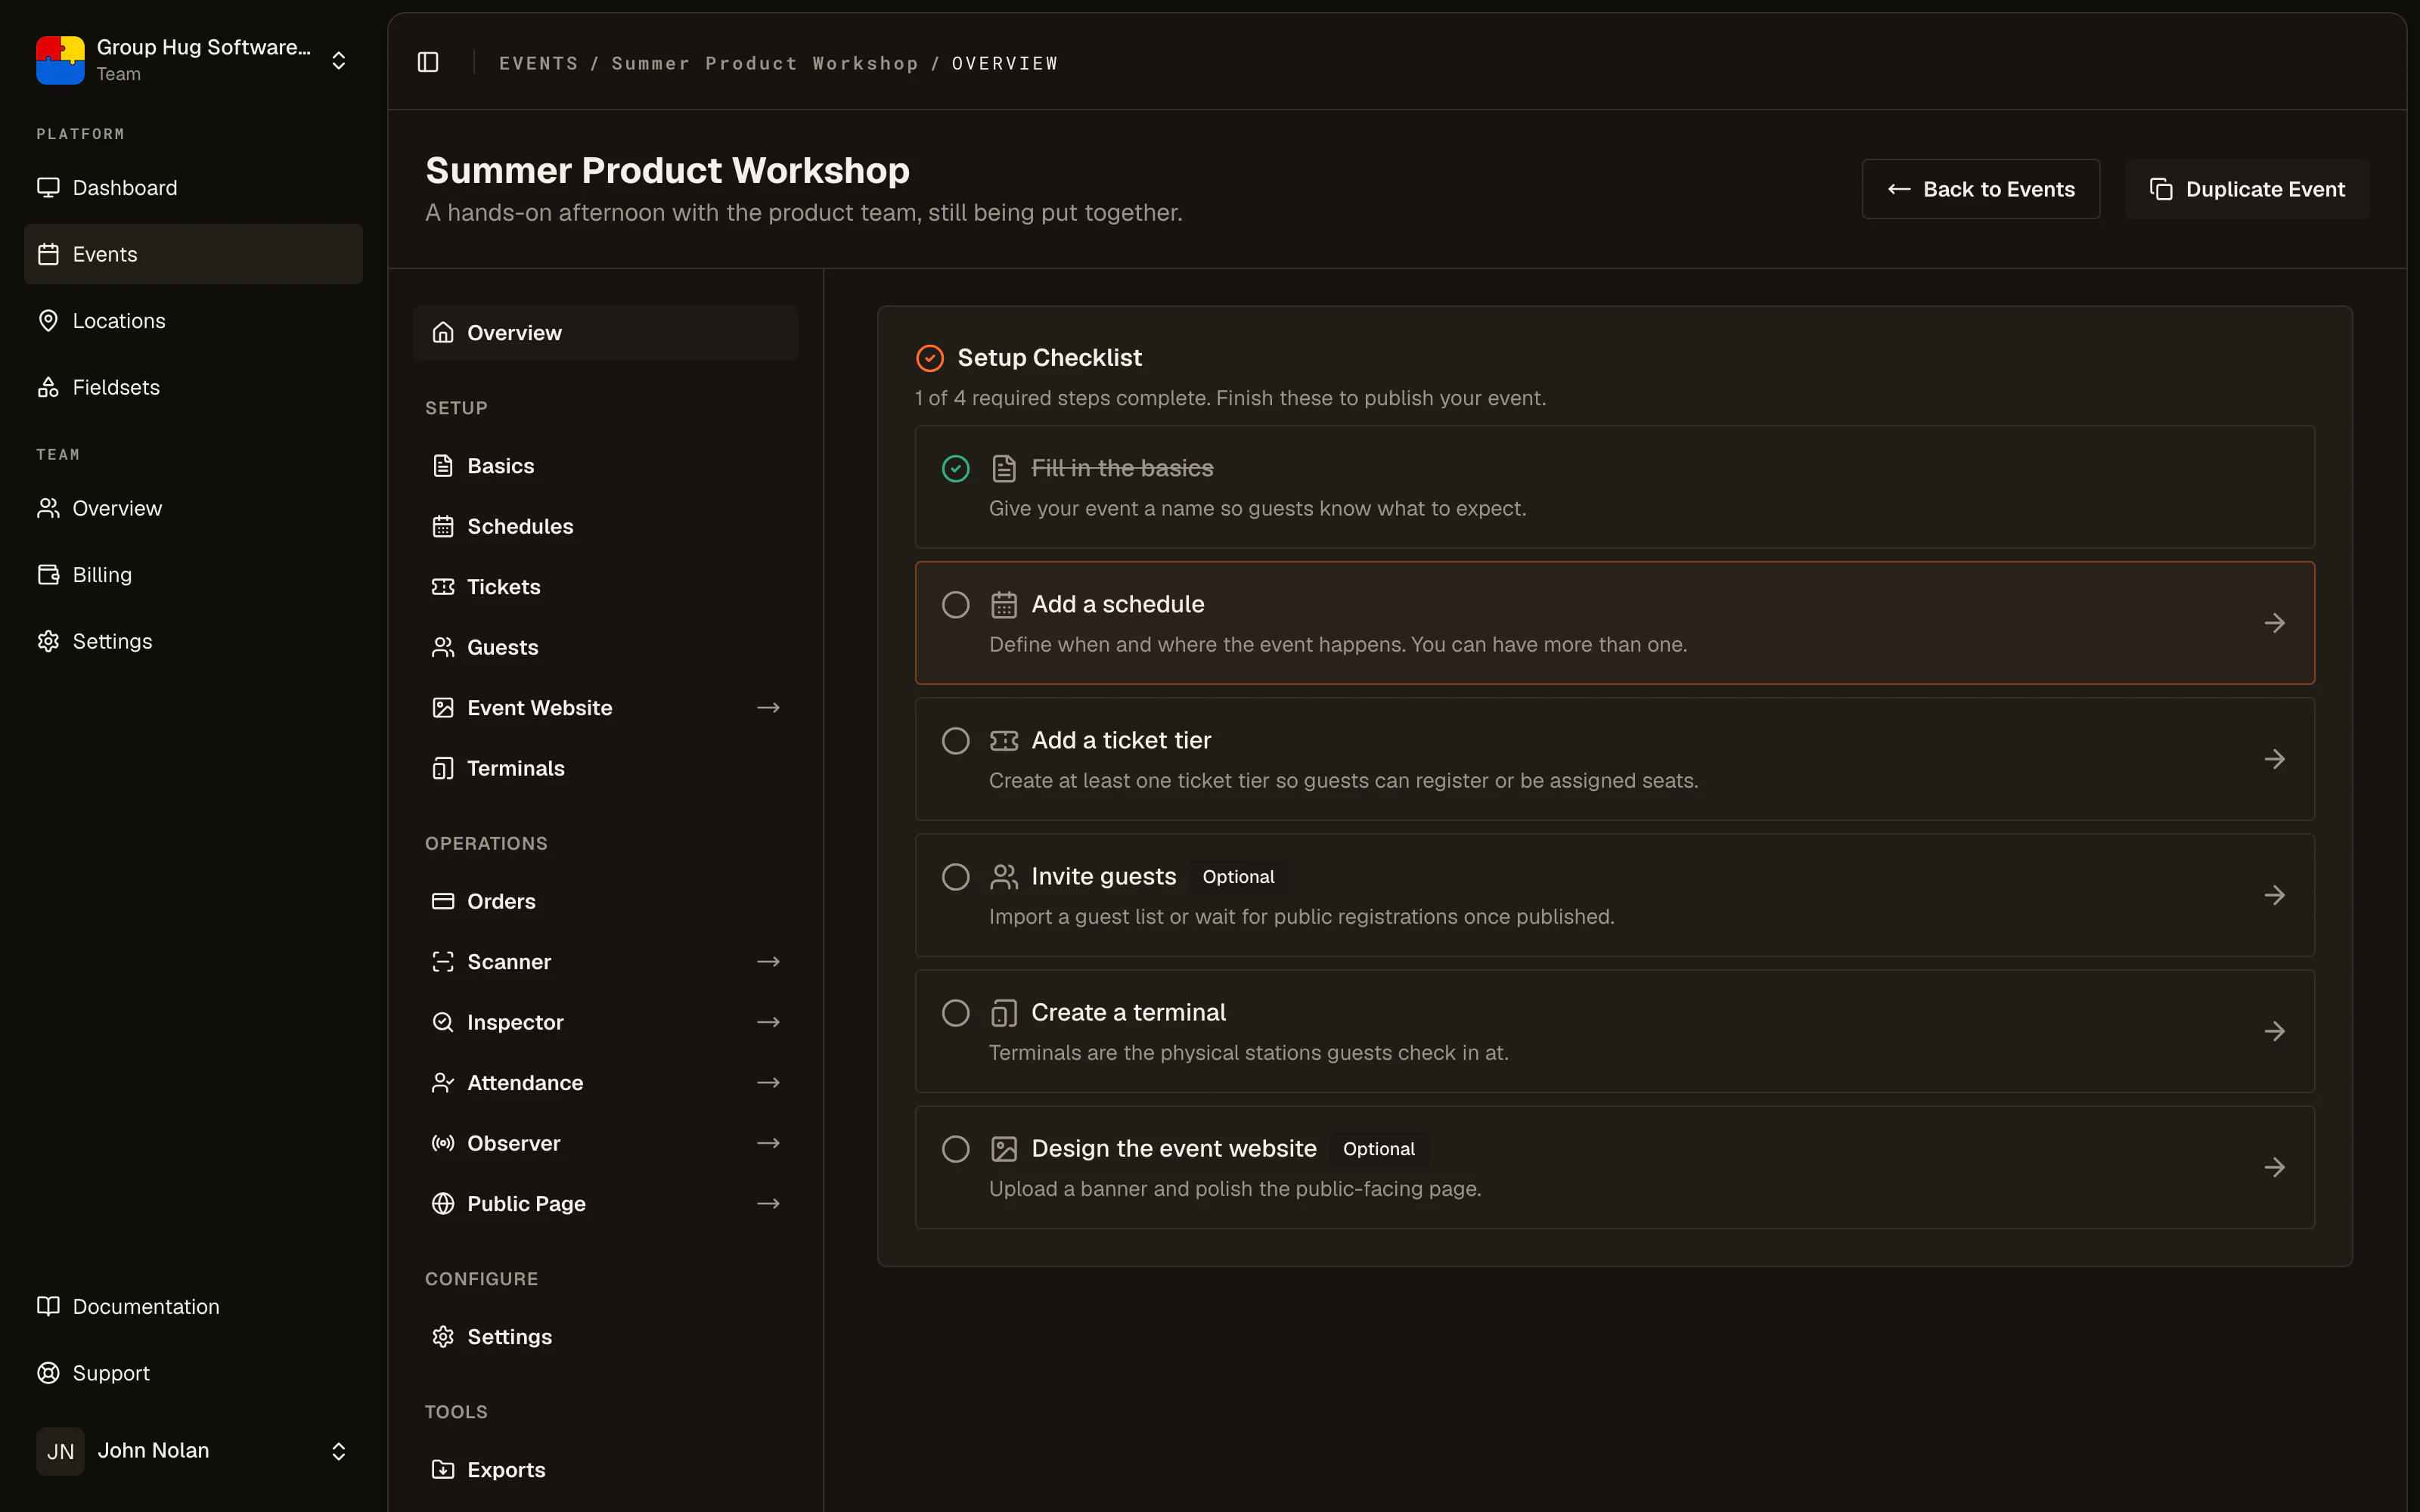The width and height of the screenshot is (2420, 1512).
Task: Click the Back to Events button
Action: 1980,189
